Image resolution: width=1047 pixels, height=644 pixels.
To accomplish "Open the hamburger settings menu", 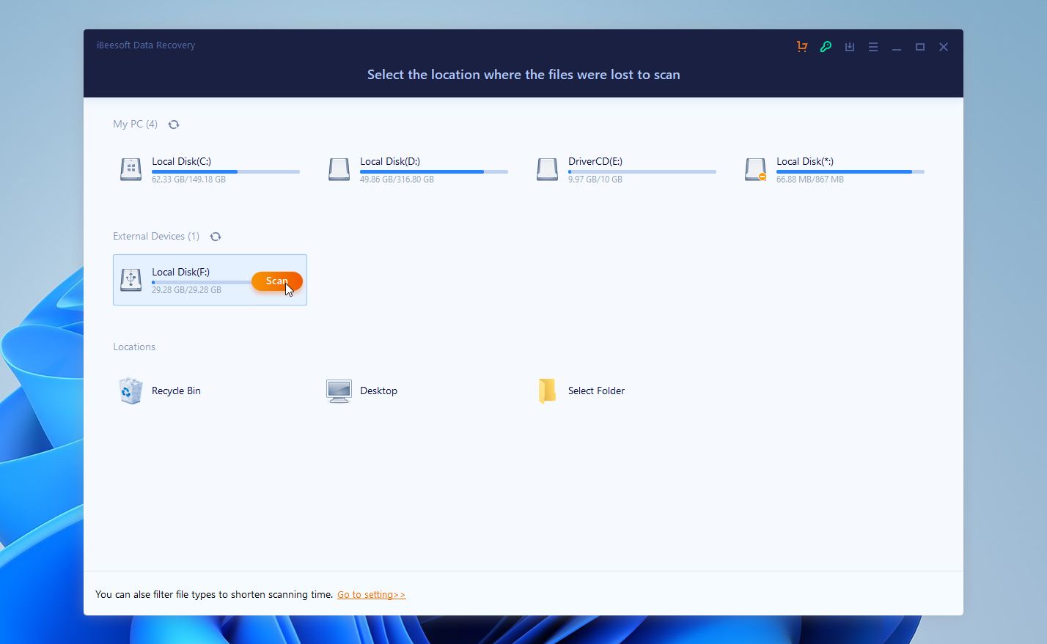I will click(872, 46).
